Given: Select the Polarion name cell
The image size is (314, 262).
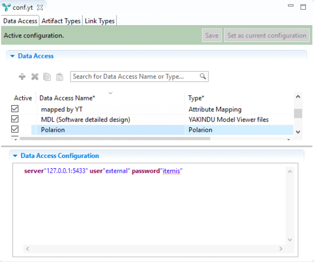Looking at the screenshot, I should (53, 130).
